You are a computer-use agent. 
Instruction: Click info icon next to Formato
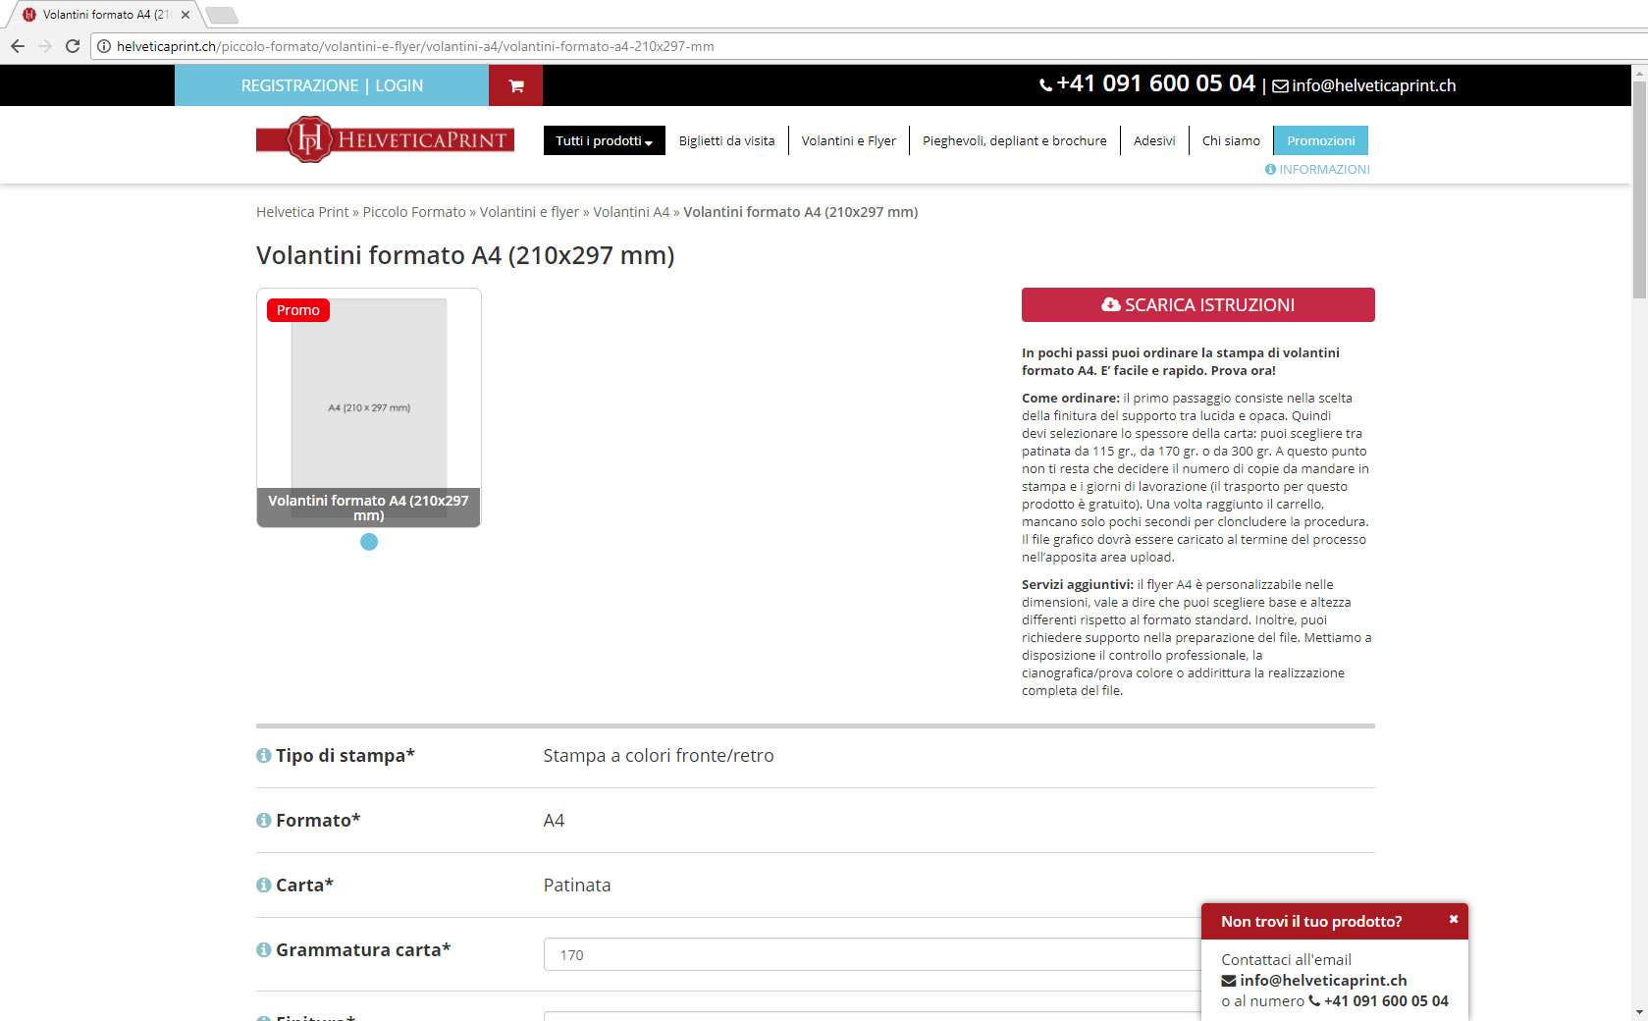[263, 821]
